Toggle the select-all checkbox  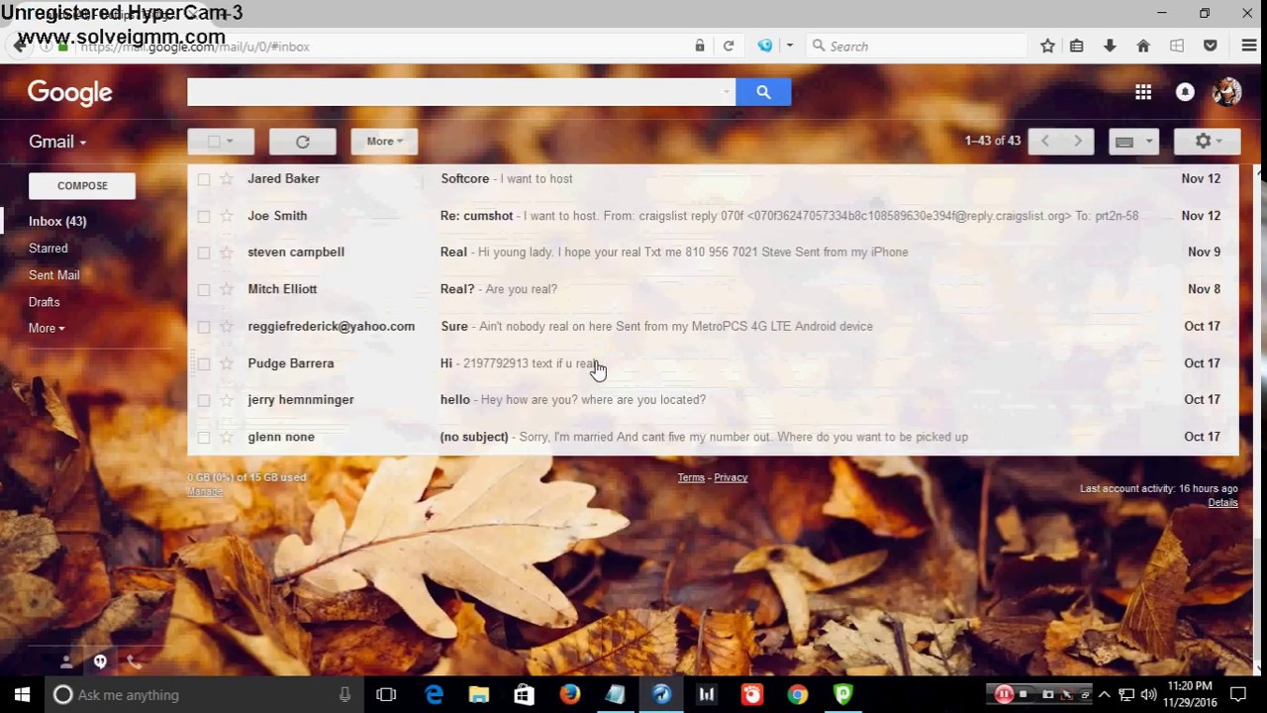pos(213,142)
